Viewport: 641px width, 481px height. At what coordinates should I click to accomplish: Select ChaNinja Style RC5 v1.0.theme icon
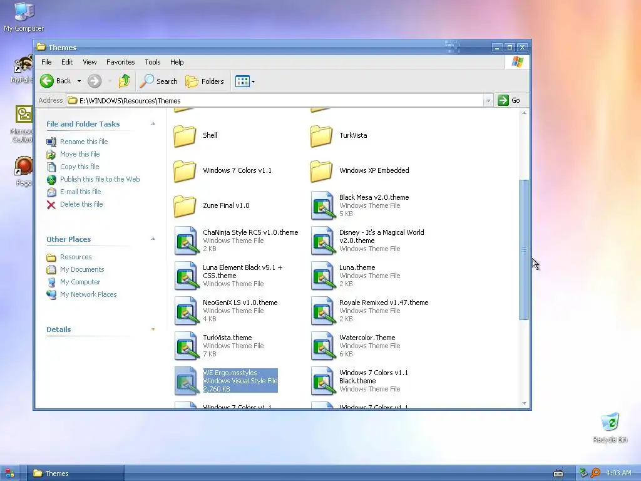click(187, 240)
